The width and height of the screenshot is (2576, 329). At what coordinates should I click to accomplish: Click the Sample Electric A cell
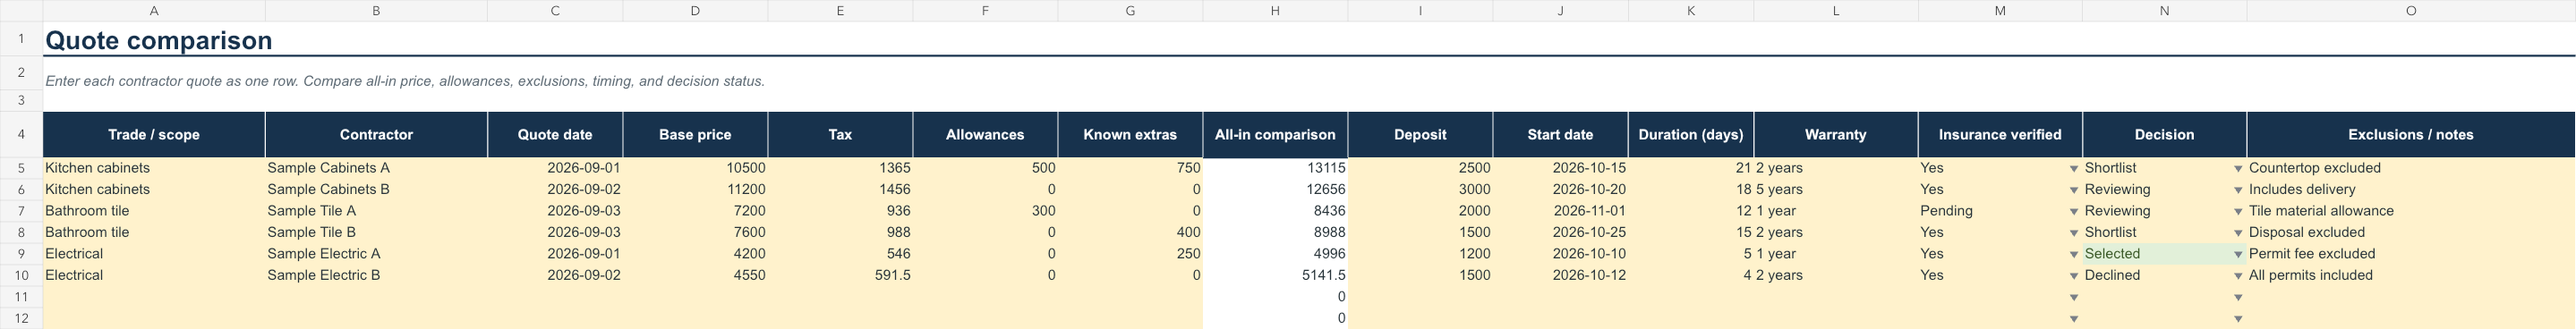pyautogui.click(x=376, y=254)
